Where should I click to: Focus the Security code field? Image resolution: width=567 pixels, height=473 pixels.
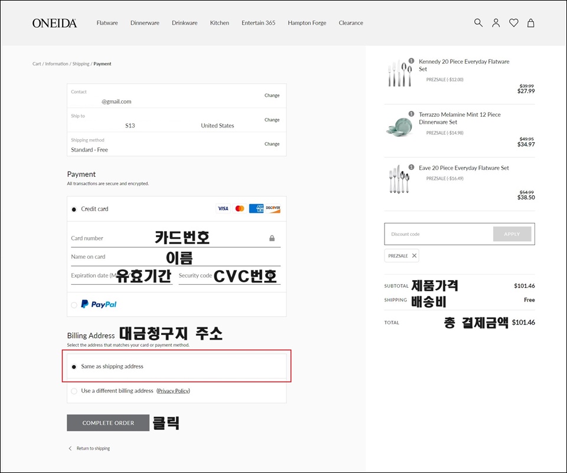230,276
